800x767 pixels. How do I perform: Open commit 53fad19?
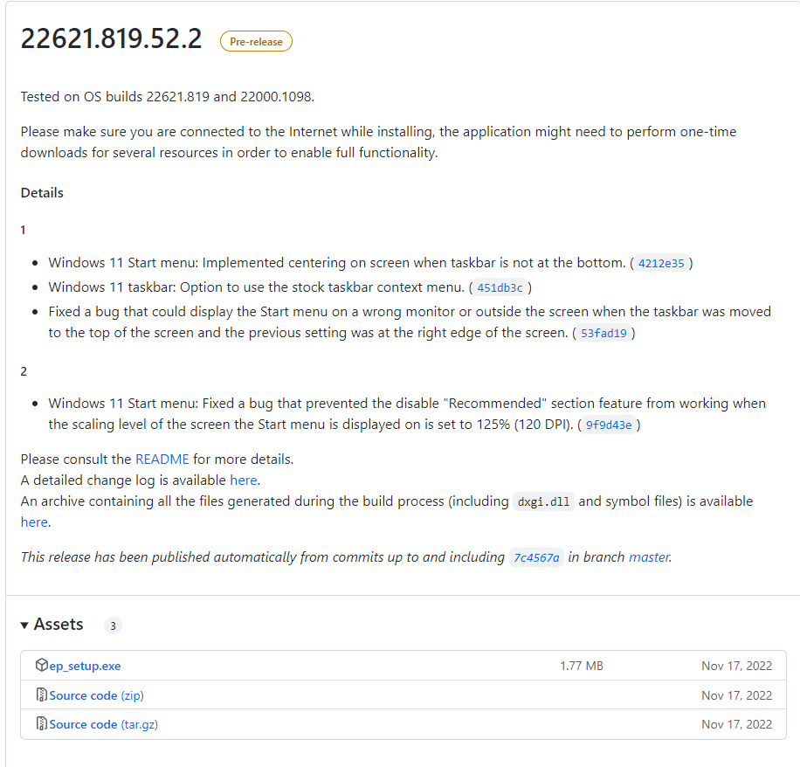(x=603, y=333)
